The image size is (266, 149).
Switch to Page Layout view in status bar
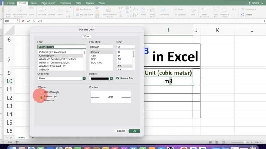click(217, 142)
